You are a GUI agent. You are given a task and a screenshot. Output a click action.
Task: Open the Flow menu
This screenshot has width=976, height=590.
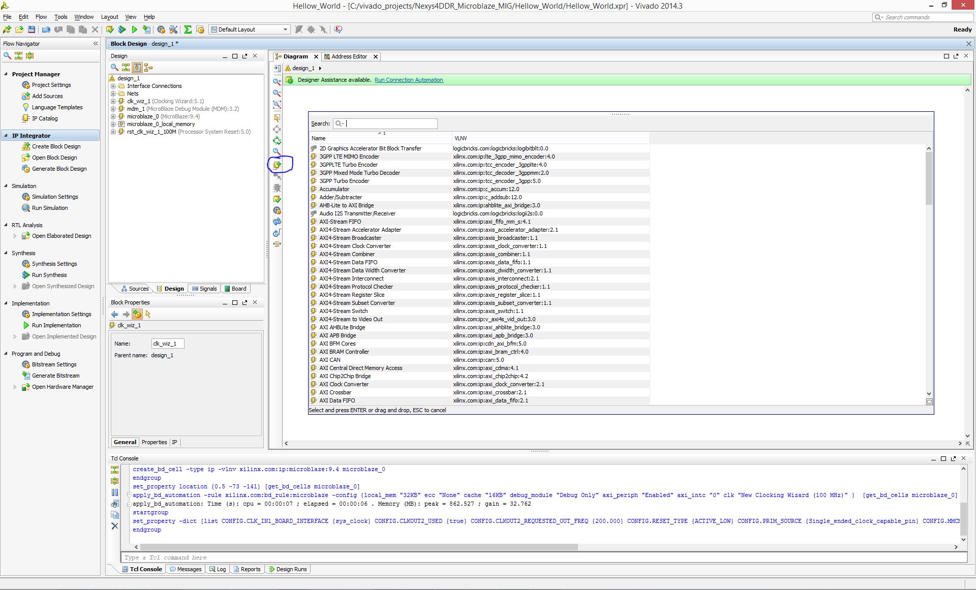pyautogui.click(x=41, y=17)
